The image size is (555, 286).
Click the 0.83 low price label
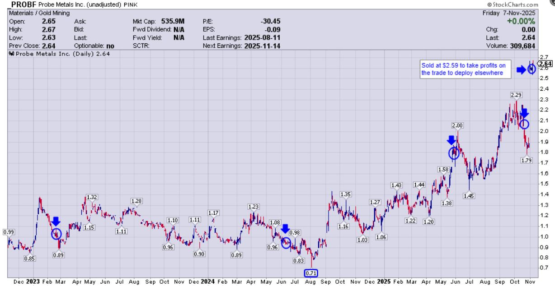coord(298,261)
